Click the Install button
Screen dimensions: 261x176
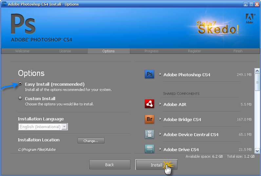156,165
